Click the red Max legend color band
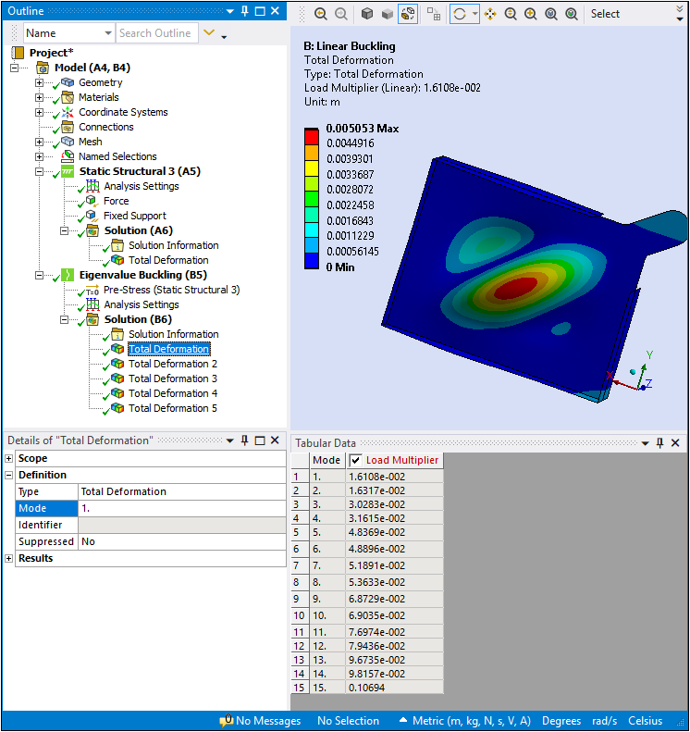This screenshot has width=690, height=732. 313,136
